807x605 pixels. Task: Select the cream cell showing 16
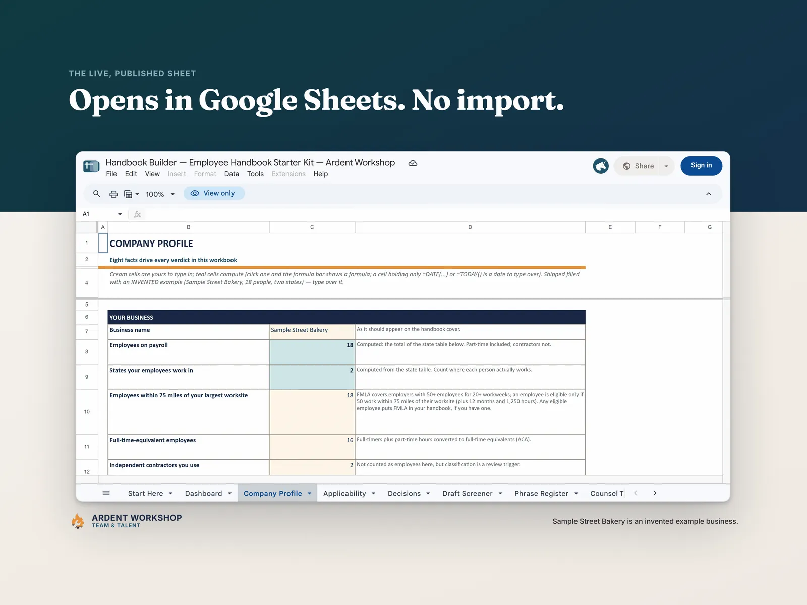coord(312,447)
